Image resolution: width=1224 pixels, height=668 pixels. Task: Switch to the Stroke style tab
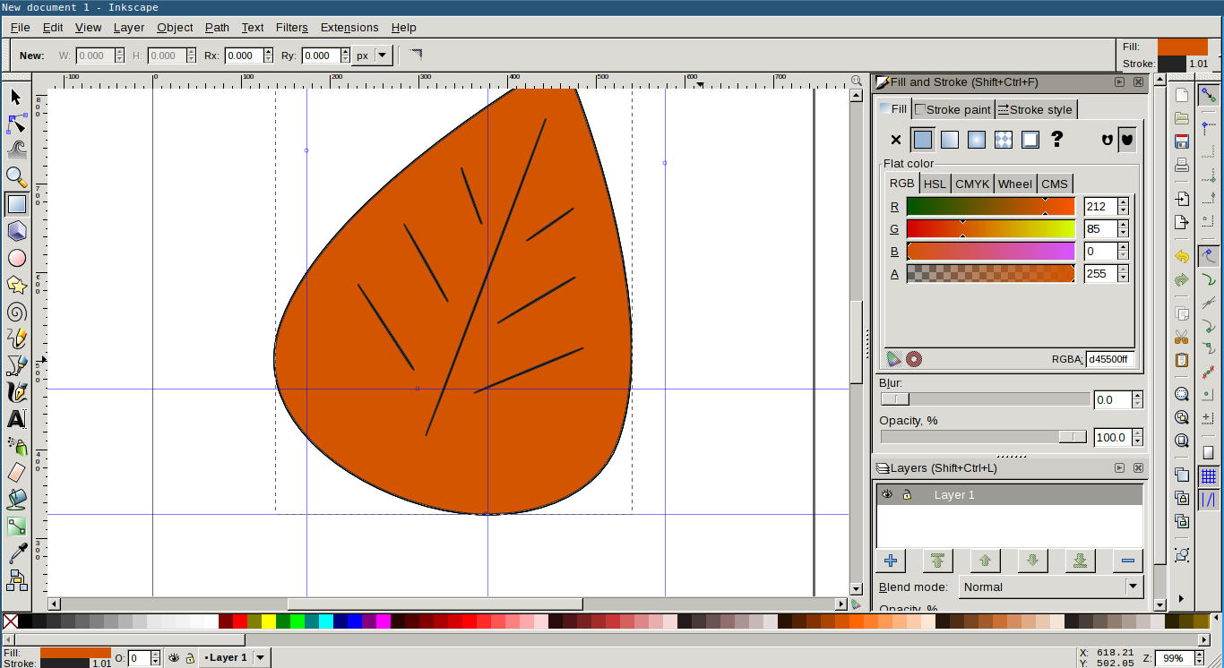pos(1034,109)
